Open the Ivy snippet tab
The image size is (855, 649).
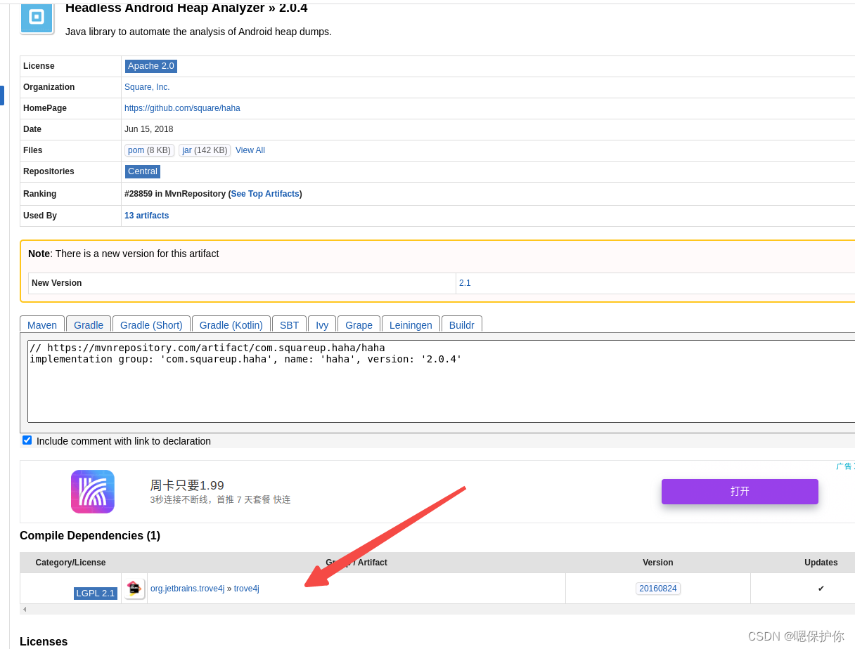click(x=321, y=324)
